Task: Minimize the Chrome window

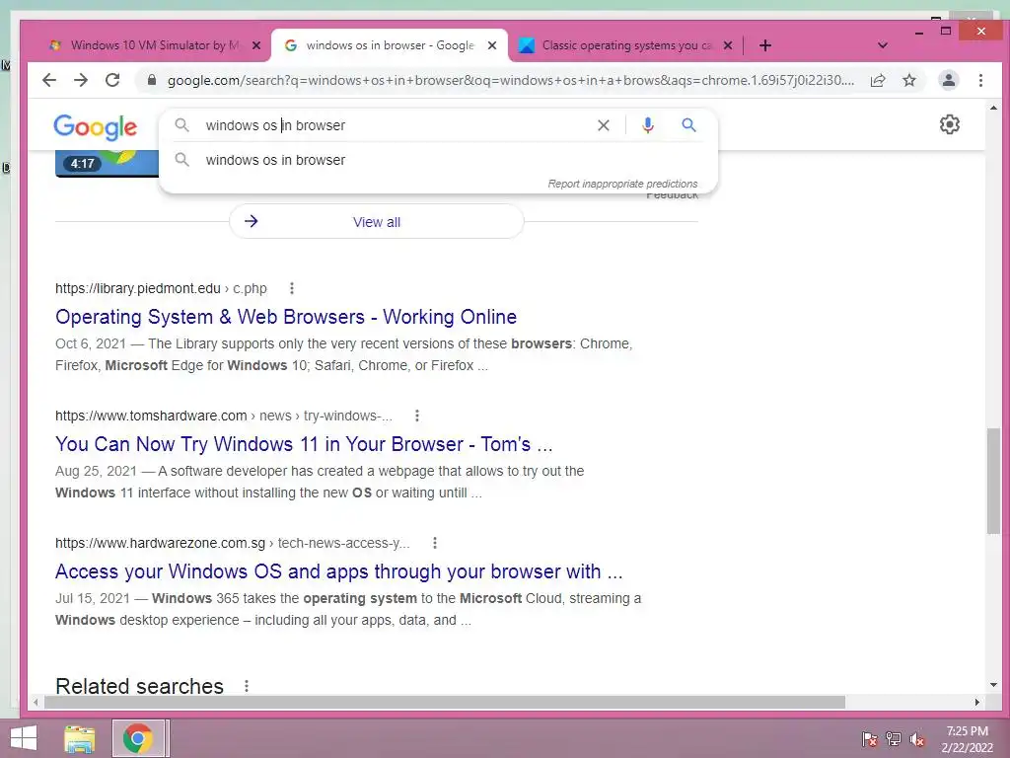Action: click(x=919, y=32)
